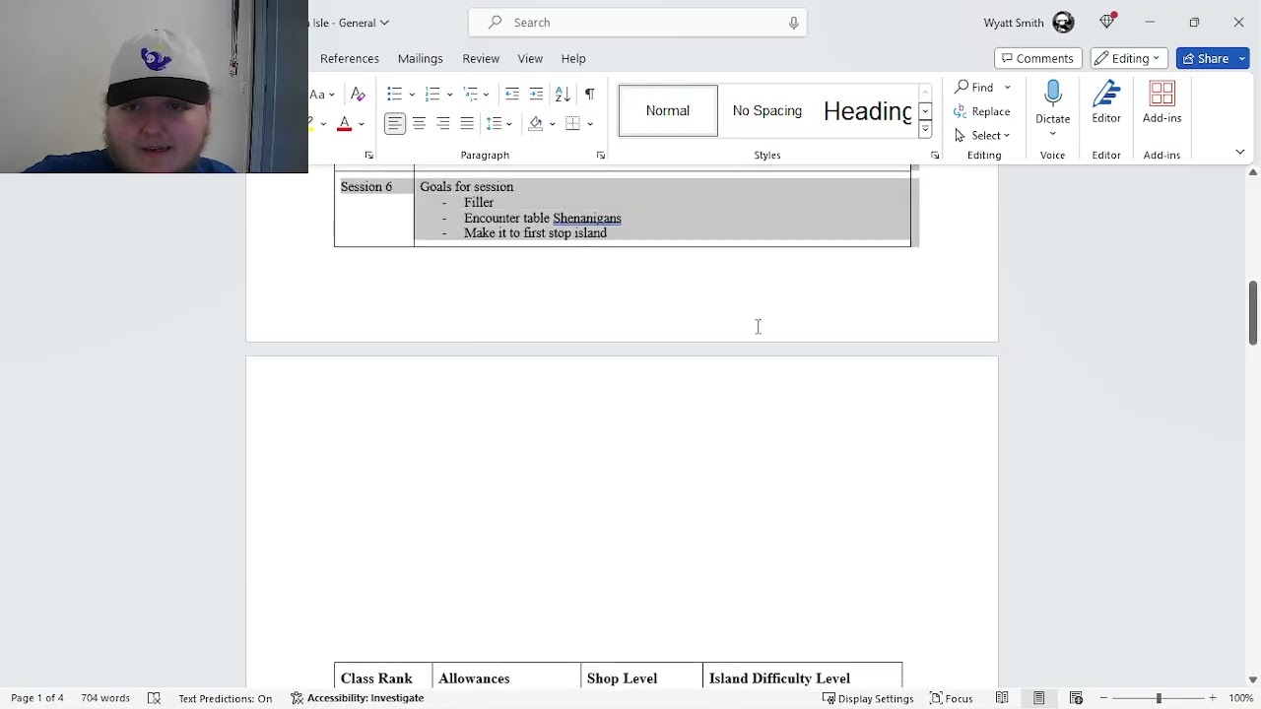Screen dimensions: 1261x709
Task: Open the Editing mode dropdown
Action: pos(1129,58)
